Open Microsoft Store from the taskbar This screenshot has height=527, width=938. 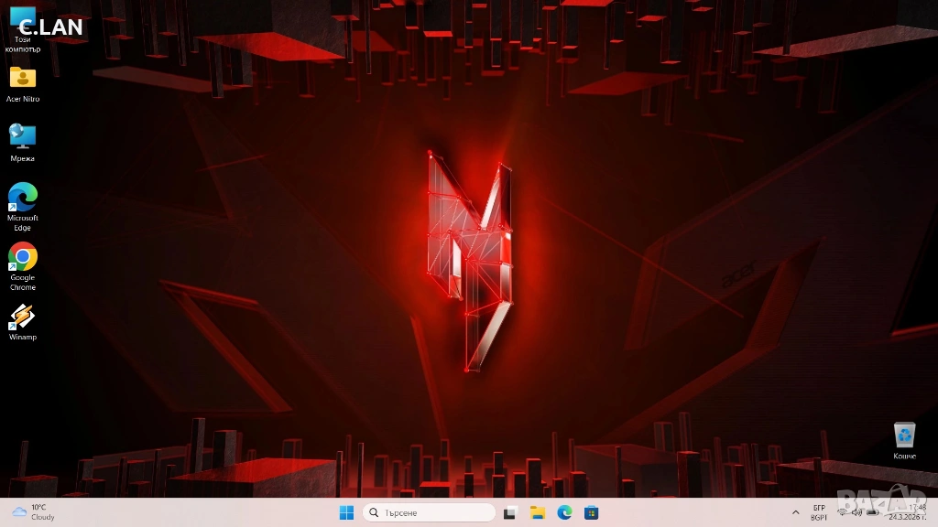(592, 512)
